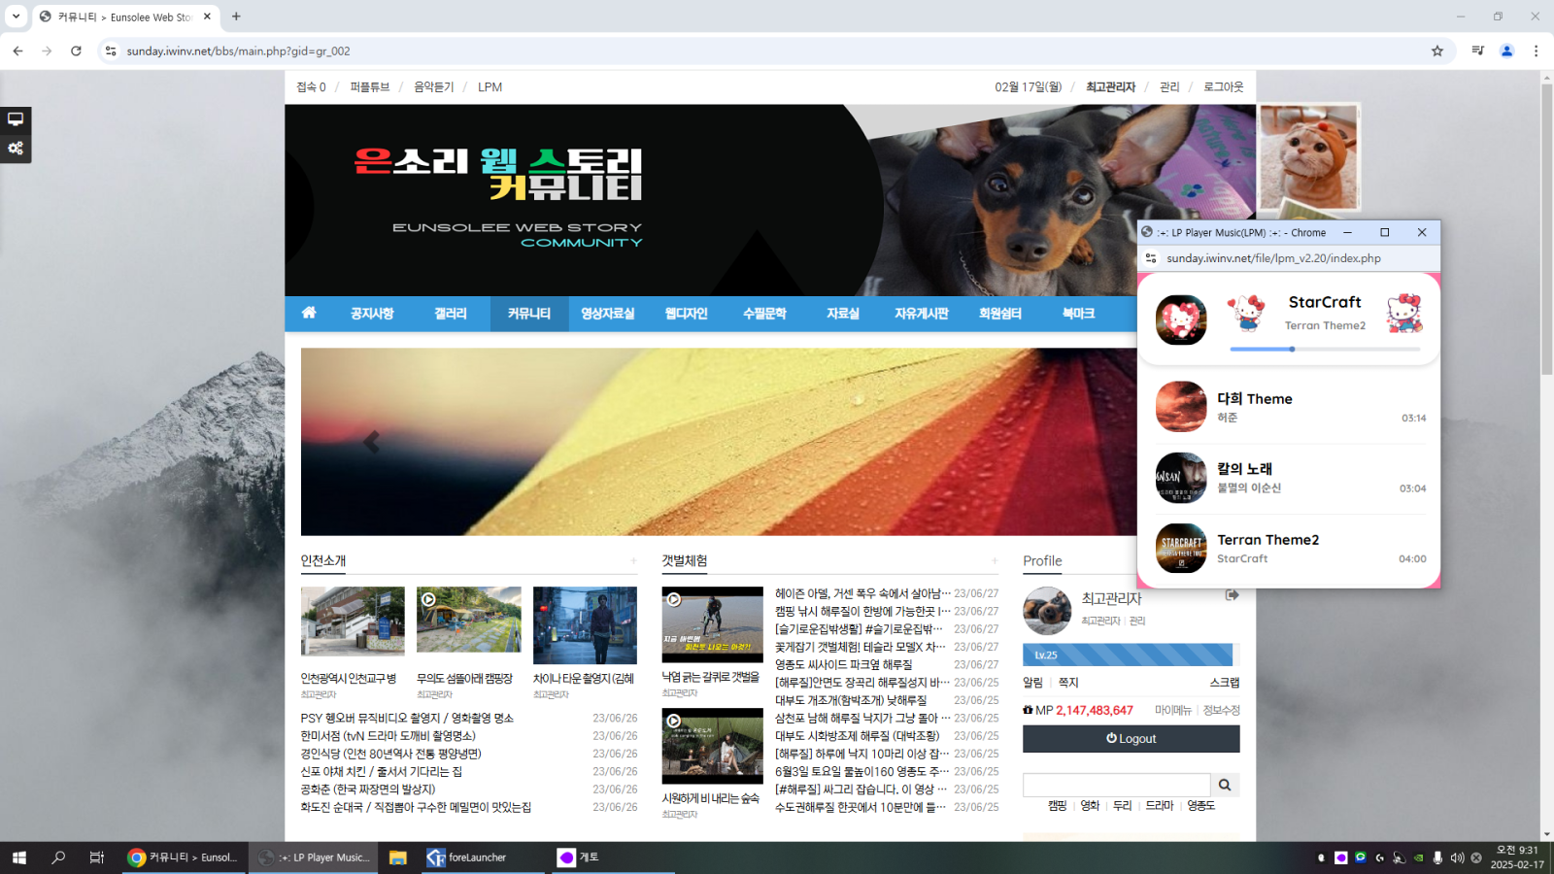Click the previous-slide arrow on the banner carousel
This screenshot has width=1554, height=874.
[x=371, y=443]
